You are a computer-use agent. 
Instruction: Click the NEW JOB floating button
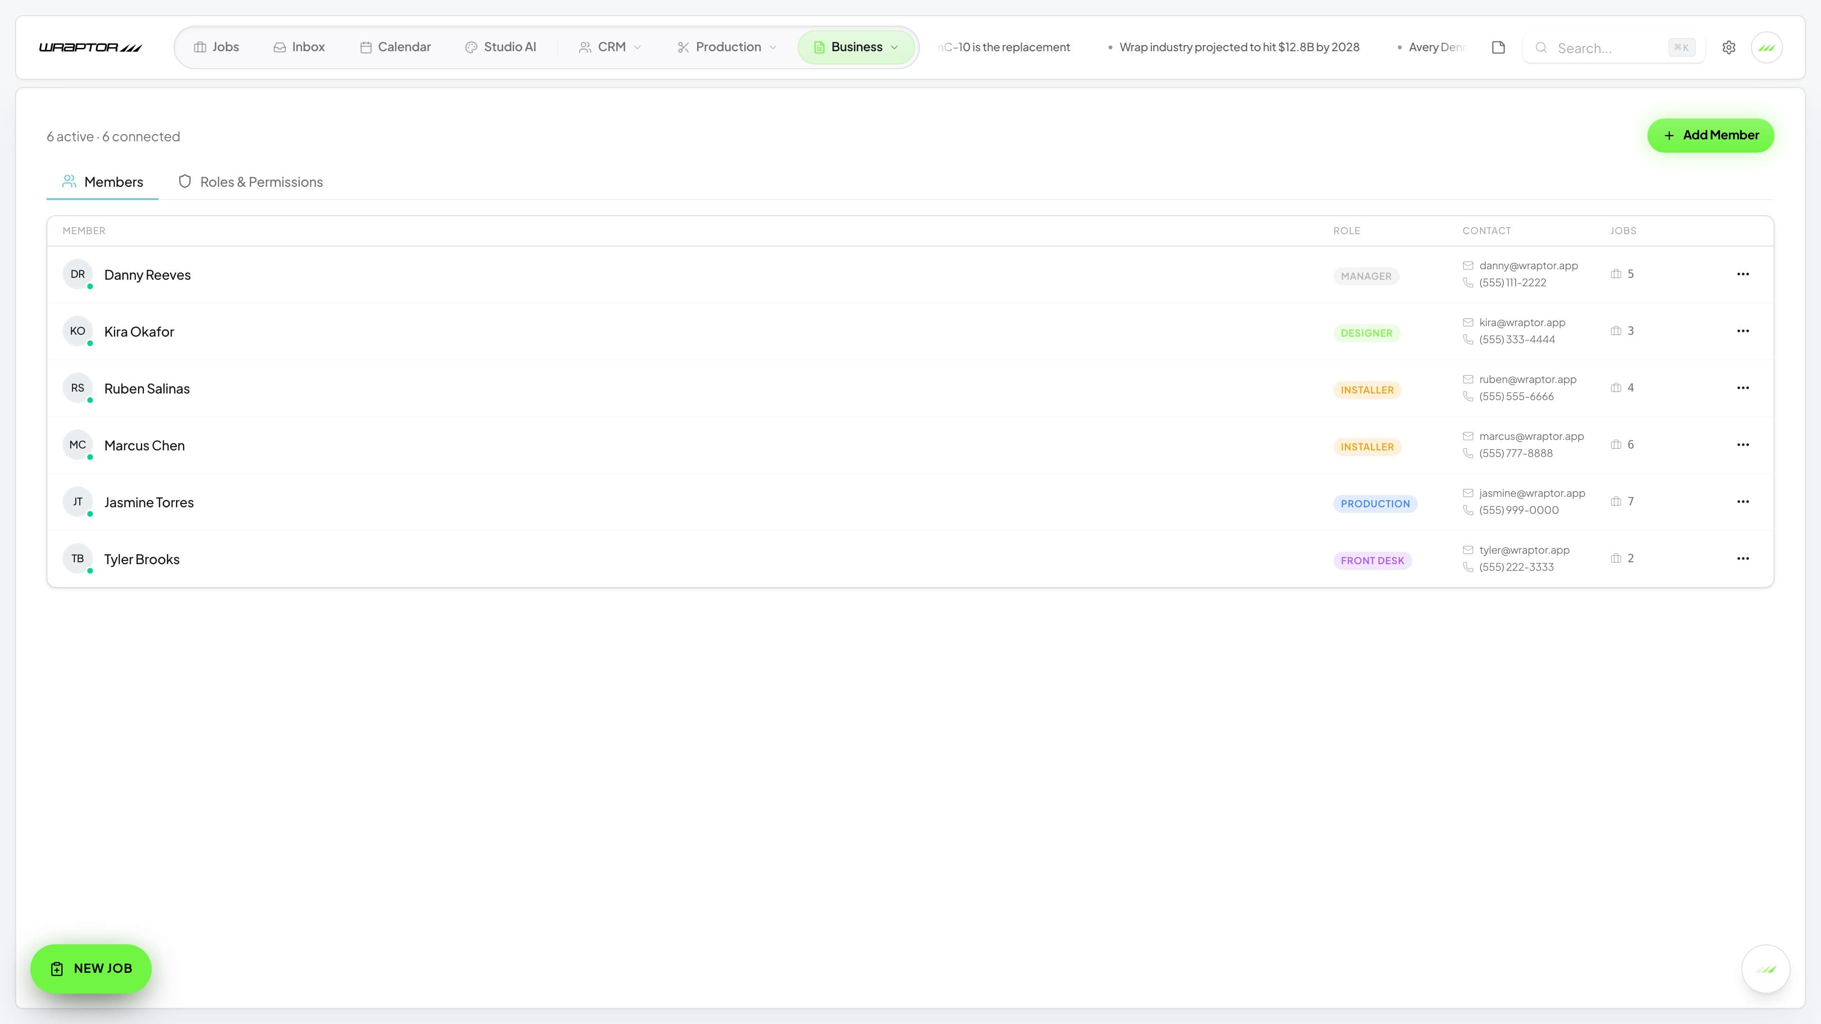tap(91, 969)
